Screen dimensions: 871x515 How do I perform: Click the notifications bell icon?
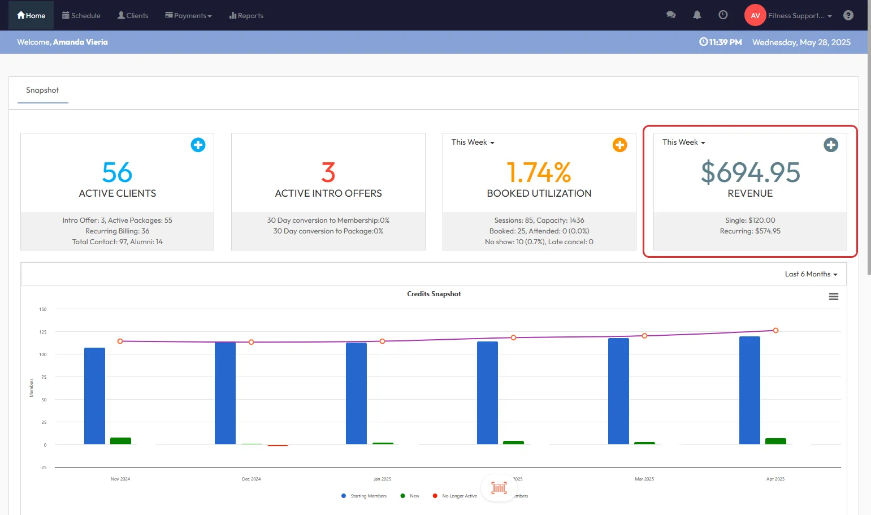pos(697,15)
